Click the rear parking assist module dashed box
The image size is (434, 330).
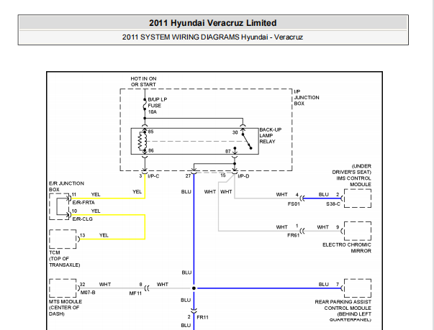tap(358, 288)
